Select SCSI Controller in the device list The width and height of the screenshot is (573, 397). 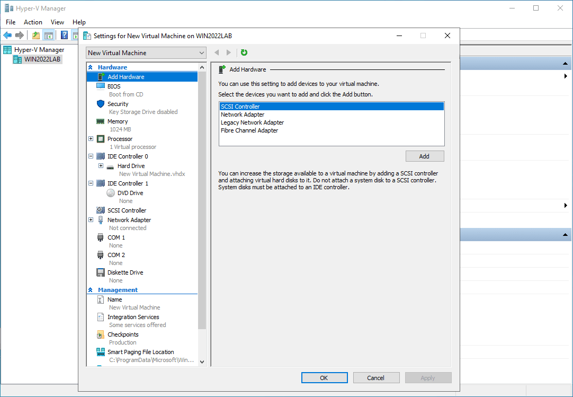pos(332,107)
